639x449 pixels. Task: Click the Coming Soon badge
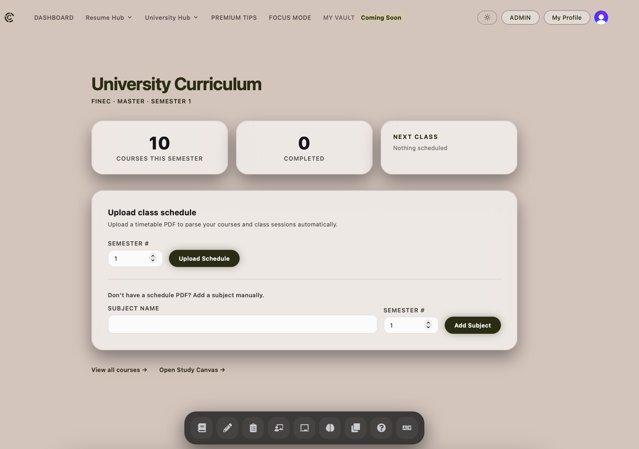point(381,18)
